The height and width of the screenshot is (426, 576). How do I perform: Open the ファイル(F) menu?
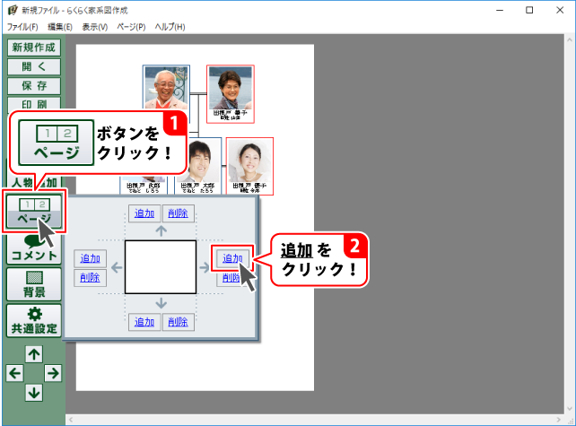point(22,27)
